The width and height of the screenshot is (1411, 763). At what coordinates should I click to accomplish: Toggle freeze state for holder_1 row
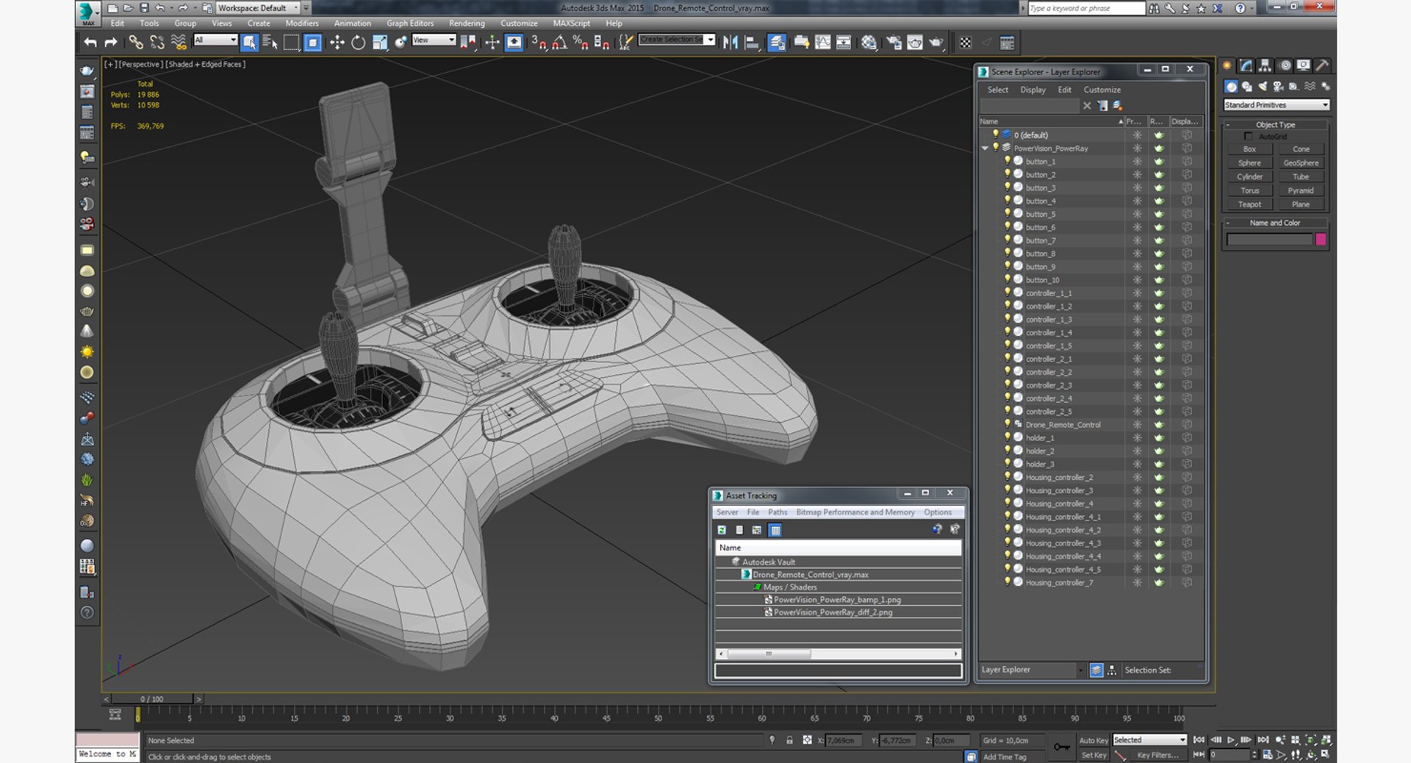point(1137,437)
